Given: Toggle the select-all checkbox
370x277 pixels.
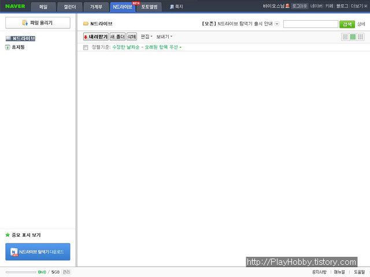Looking at the screenshot, I should [86, 47].
